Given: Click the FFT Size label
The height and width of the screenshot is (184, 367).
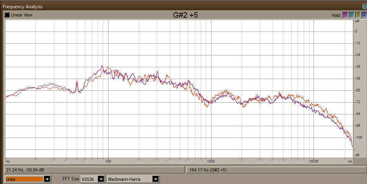Looking at the screenshot, I should click(71, 179).
